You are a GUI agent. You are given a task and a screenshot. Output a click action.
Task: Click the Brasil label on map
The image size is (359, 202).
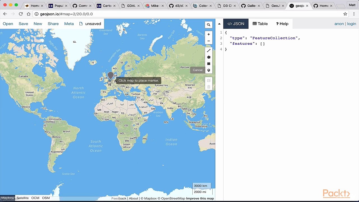click(x=66, y=131)
